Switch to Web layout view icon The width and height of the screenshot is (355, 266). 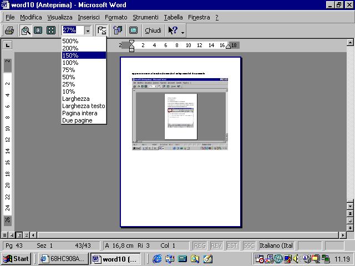click(12, 235)
